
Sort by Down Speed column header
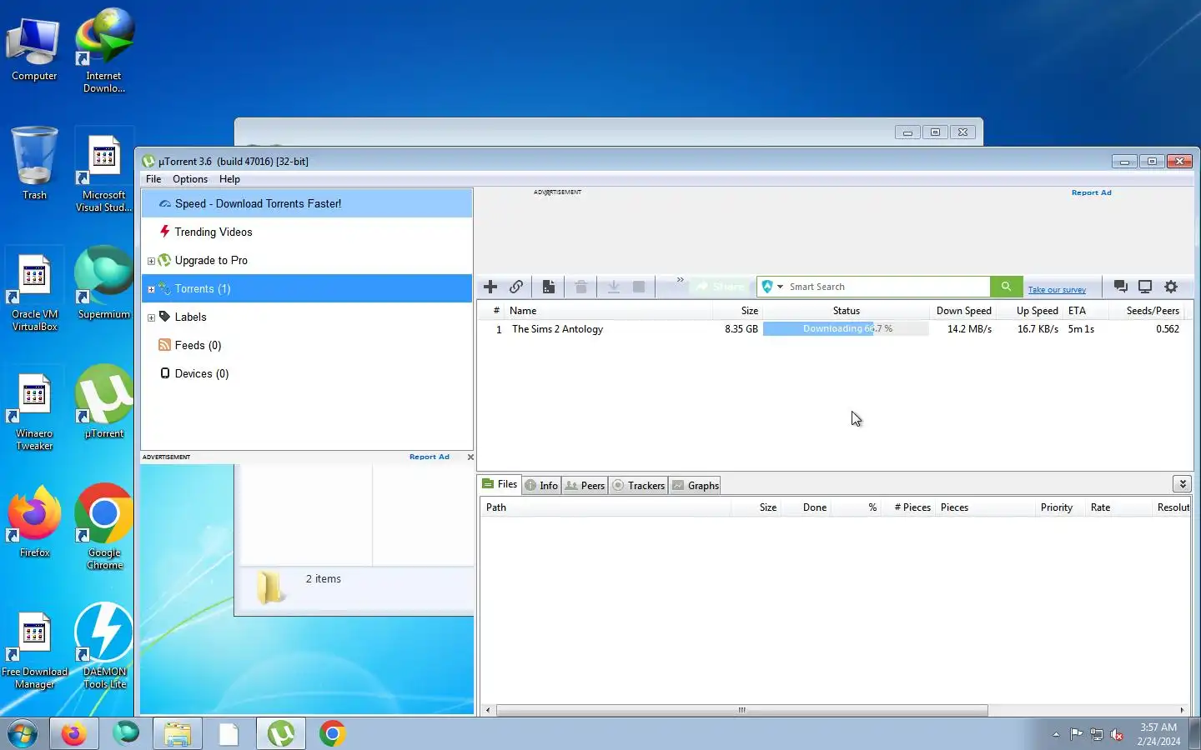(x=963, y=311)
